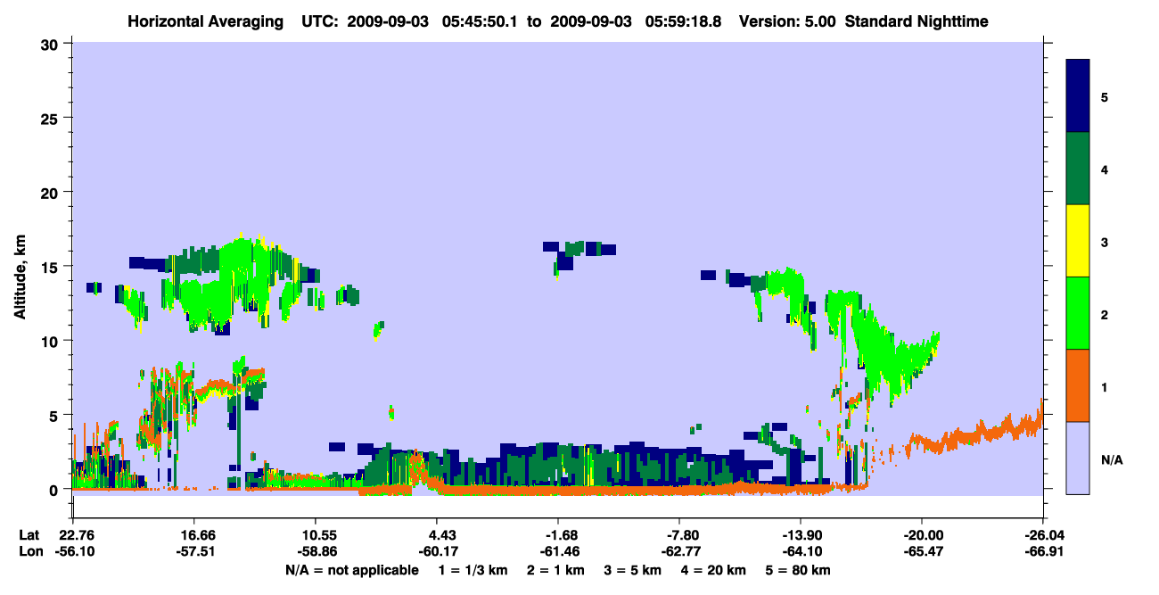This screenshot has height=595, width=1159.
Task: Click the lavender N/A colorbar segment
Action: (x=1078, y=458)
